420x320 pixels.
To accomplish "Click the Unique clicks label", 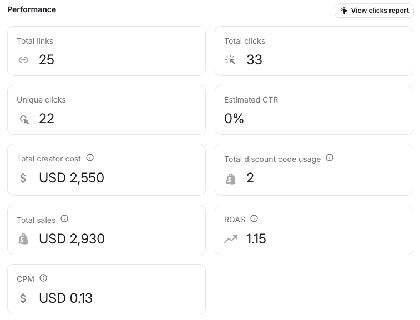I will pyautogui.click(x=41, y=100).
